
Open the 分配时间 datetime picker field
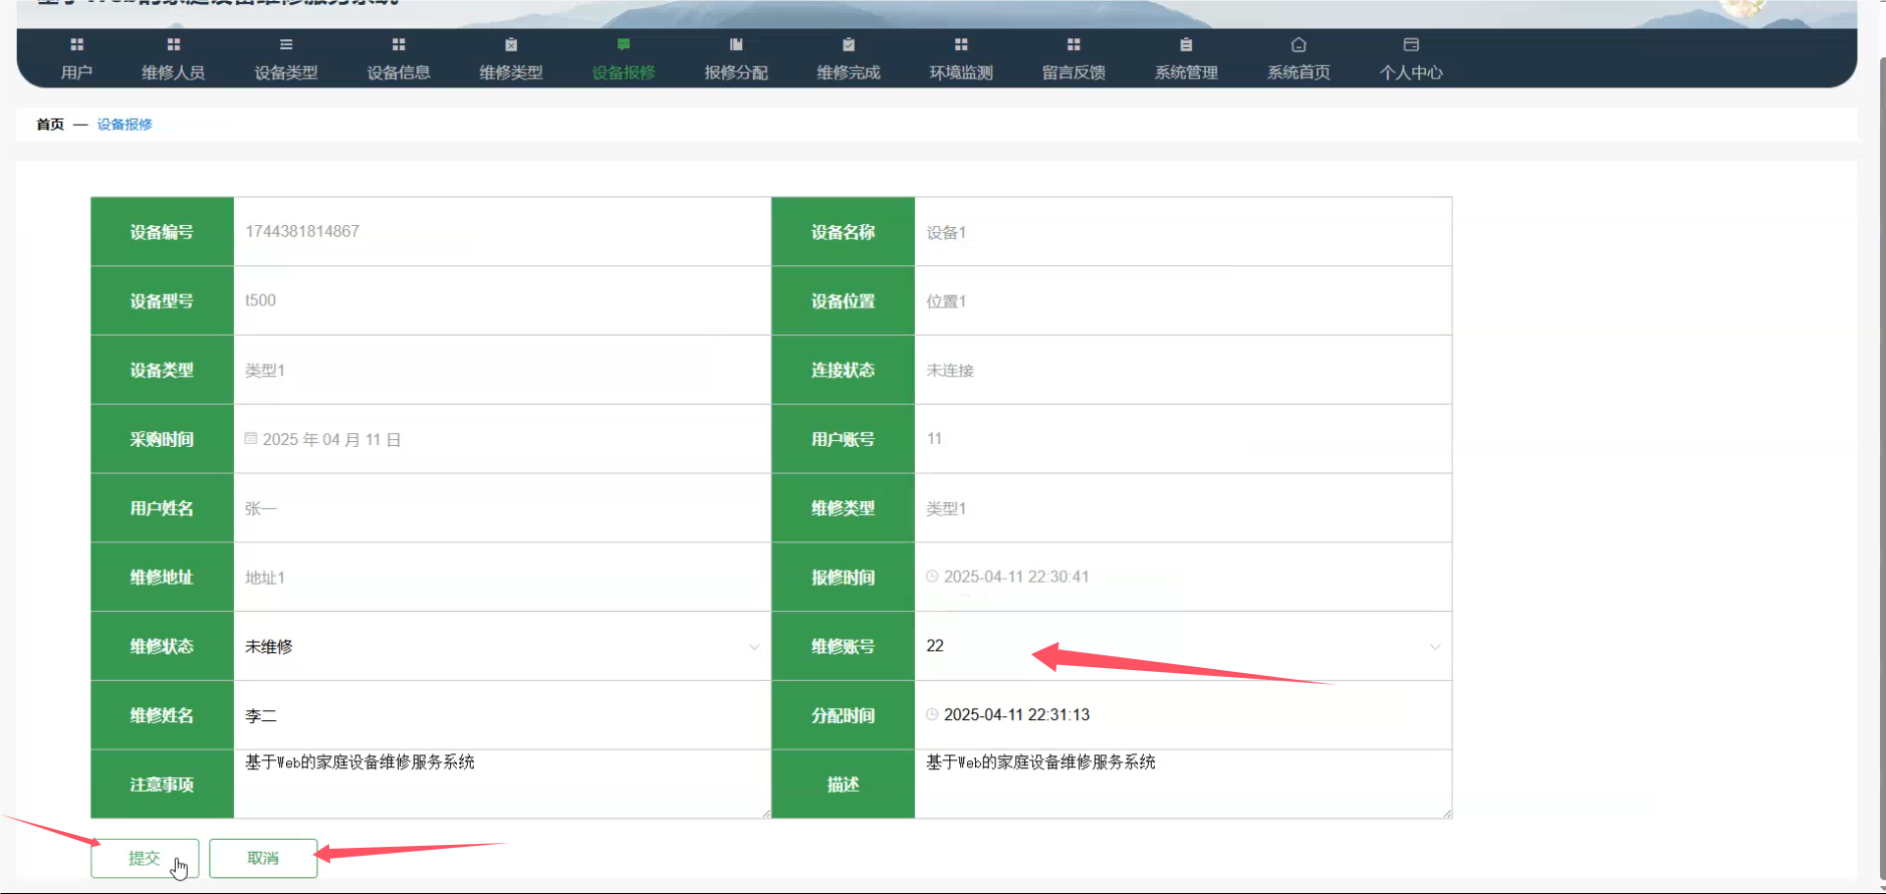point(1182,715)
